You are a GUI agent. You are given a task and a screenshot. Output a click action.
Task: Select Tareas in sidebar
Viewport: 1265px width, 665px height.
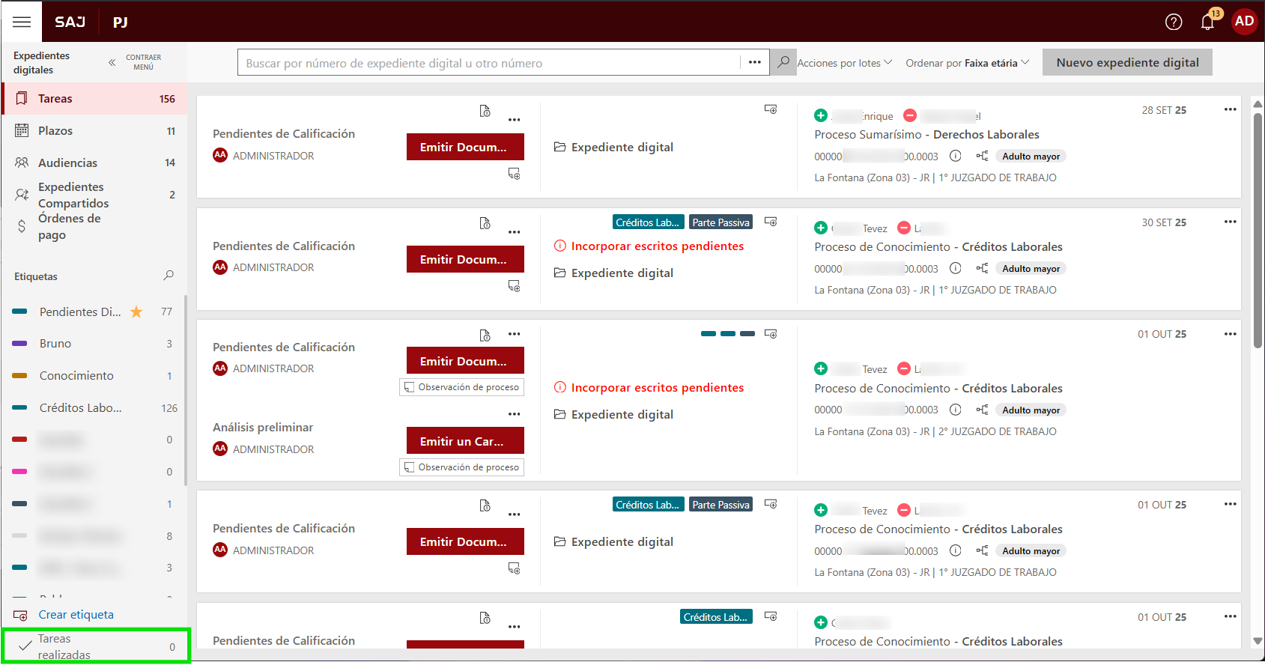(x=94, y=98)
